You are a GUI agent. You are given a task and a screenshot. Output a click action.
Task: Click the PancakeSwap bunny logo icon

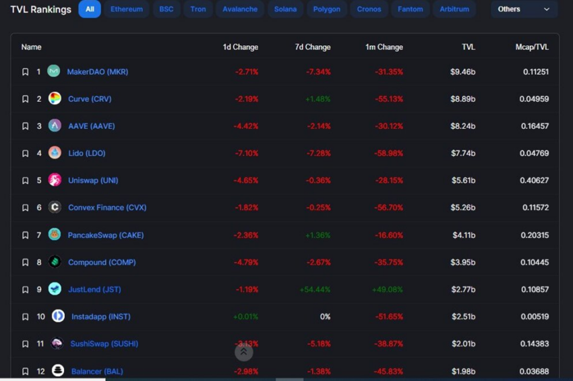point(55,235)
